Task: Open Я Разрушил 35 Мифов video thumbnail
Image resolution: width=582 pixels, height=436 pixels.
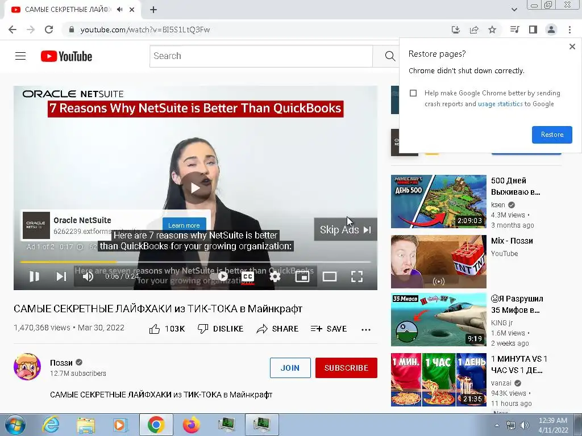Action: 438,320
